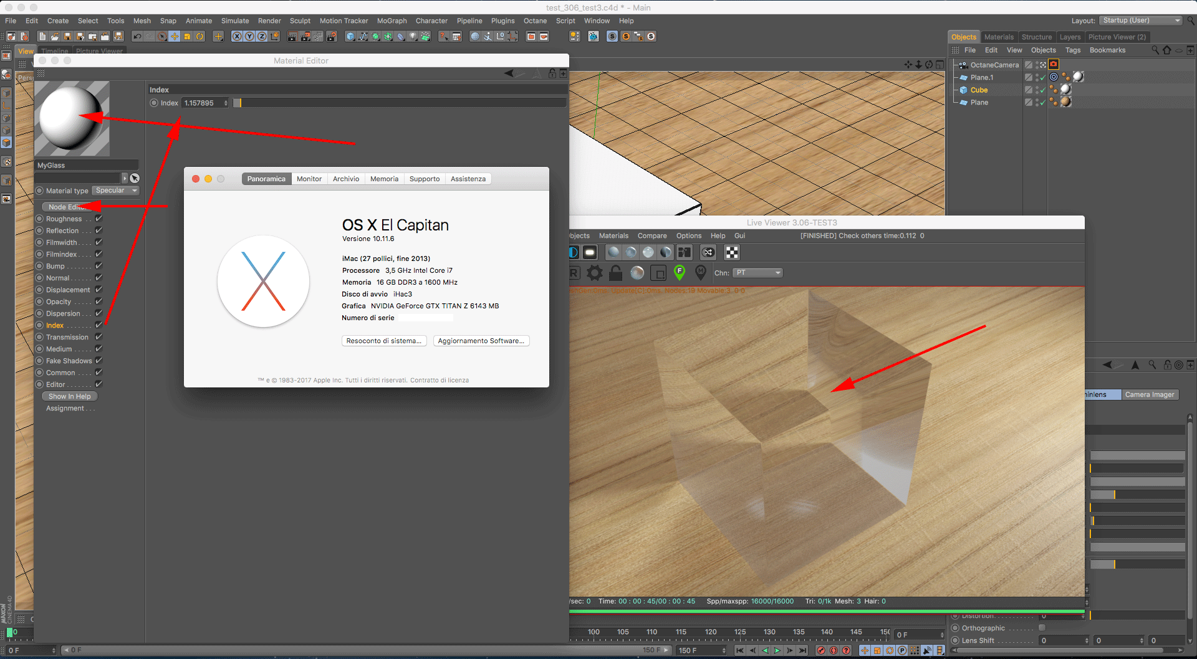
Task: Click the Node Editor button
Action: coord(69,207)
